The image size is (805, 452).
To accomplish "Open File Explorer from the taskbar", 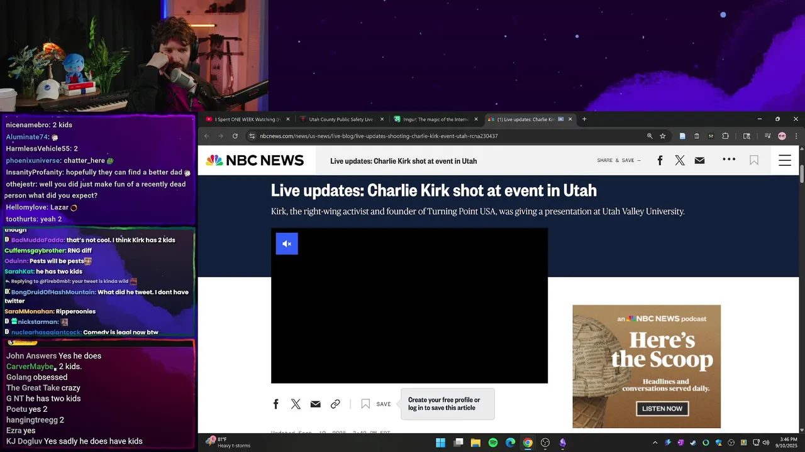I will 475,443.
